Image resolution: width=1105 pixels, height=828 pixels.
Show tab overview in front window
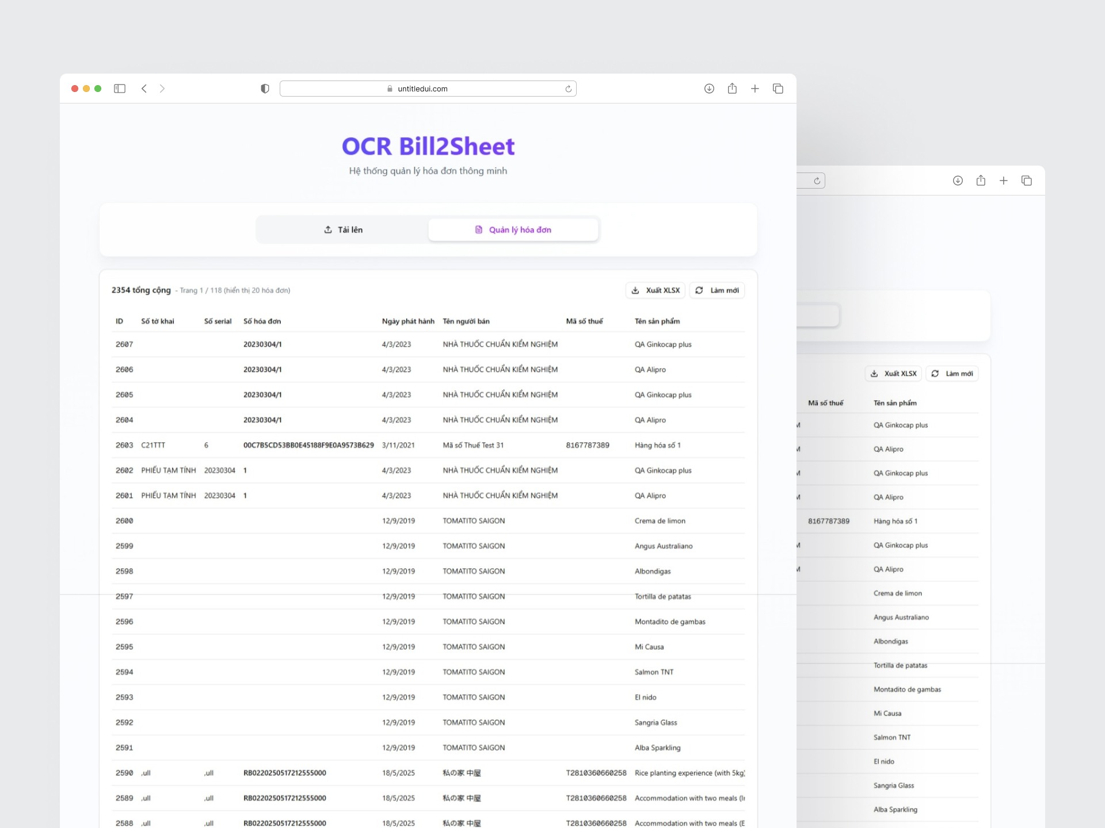778,89
